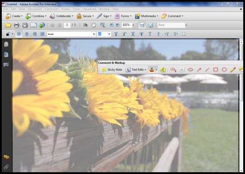245x174 pixels.
Task: Open the Create task menu
Action: [14, 16]
